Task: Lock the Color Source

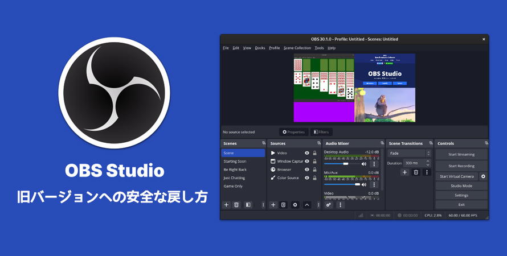Action: pos(314,178)
